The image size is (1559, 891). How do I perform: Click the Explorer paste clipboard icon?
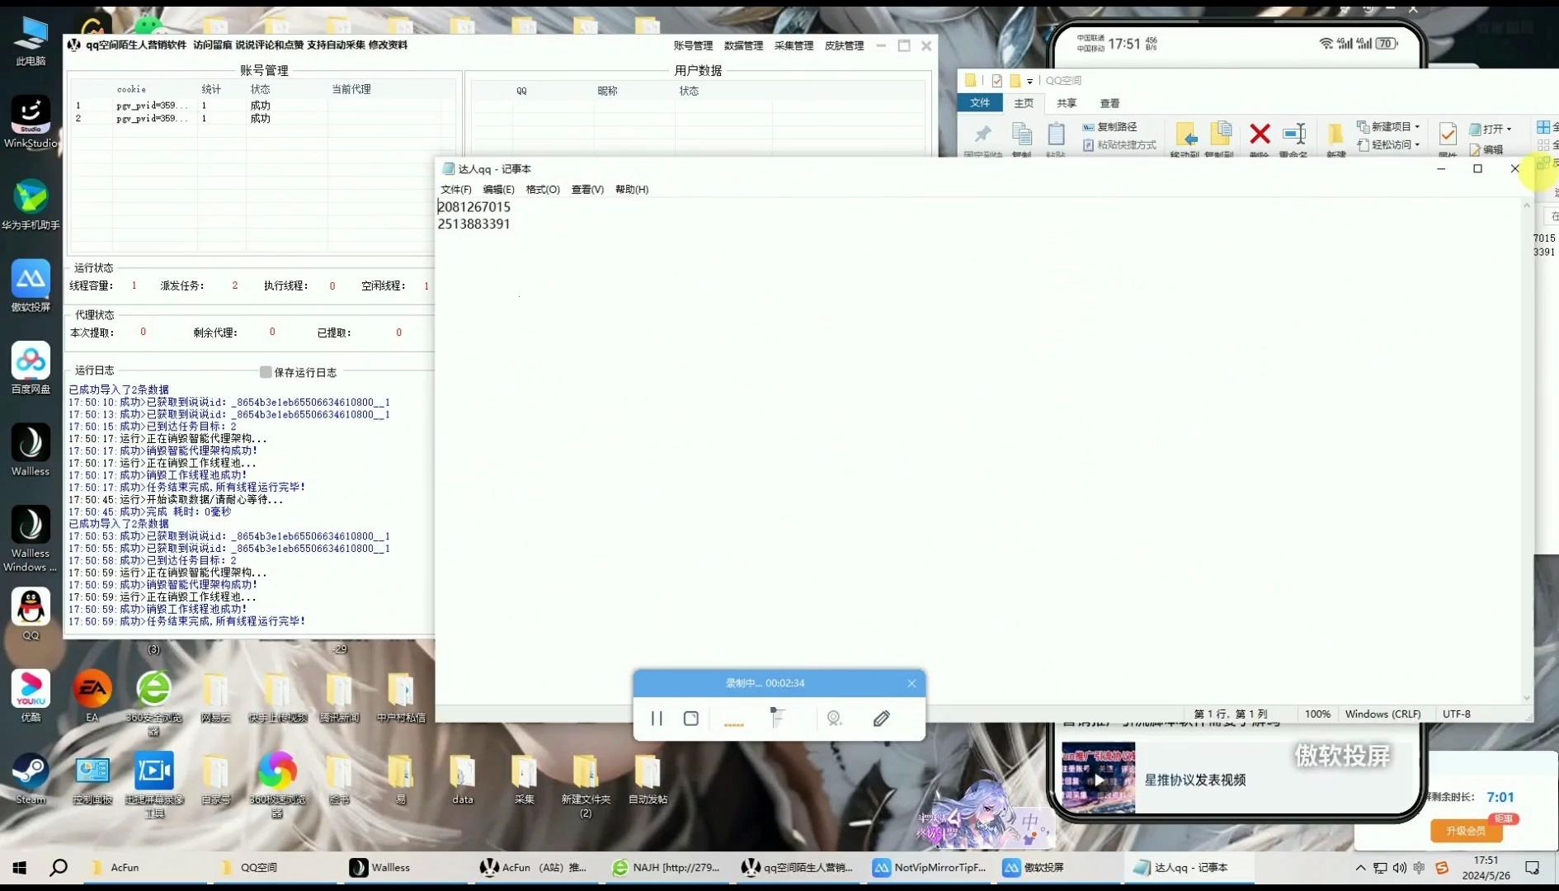coord(1056,134)
